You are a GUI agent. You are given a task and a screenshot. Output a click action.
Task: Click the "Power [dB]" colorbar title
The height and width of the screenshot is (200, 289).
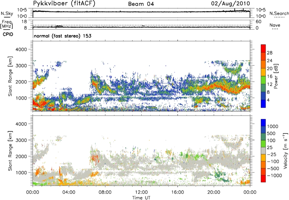point(276,76)
